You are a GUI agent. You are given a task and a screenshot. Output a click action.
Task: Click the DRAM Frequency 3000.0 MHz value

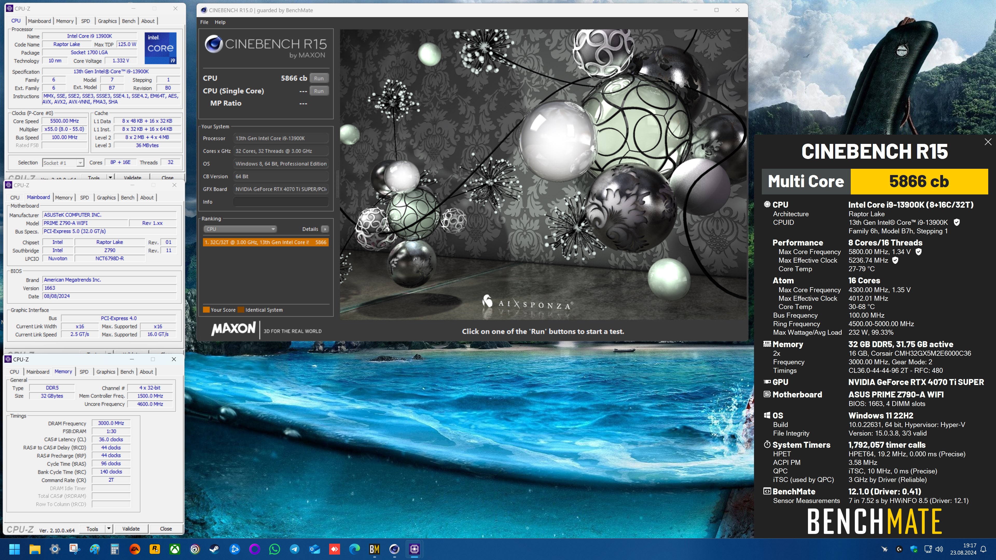[x=111, y=423]
